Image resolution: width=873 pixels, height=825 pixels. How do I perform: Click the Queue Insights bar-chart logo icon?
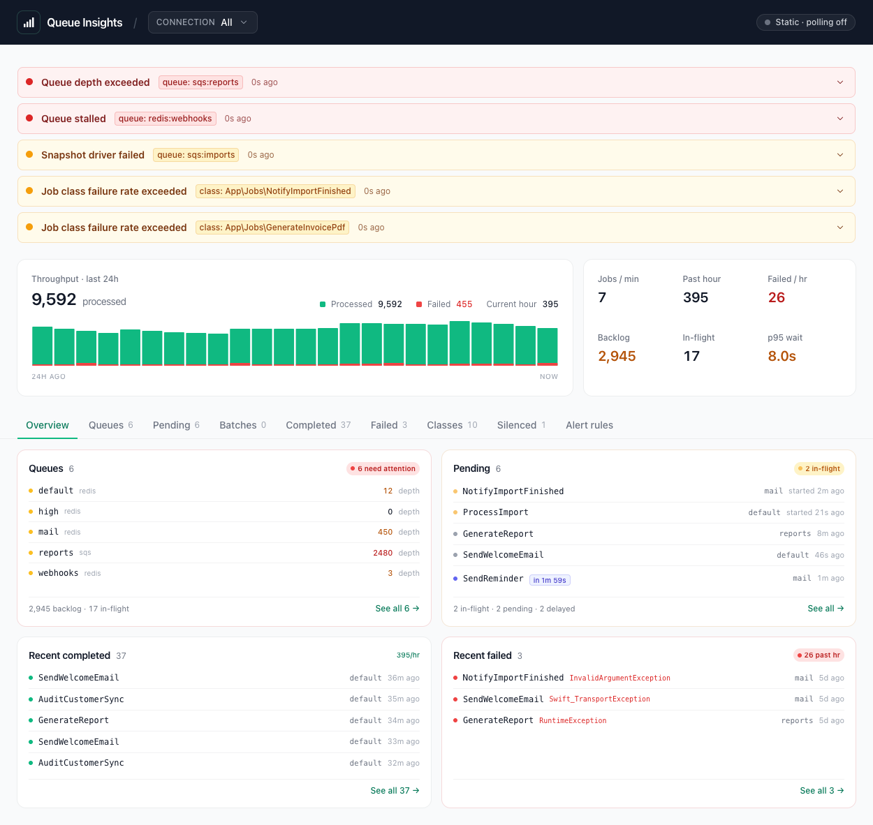(29, 22)
